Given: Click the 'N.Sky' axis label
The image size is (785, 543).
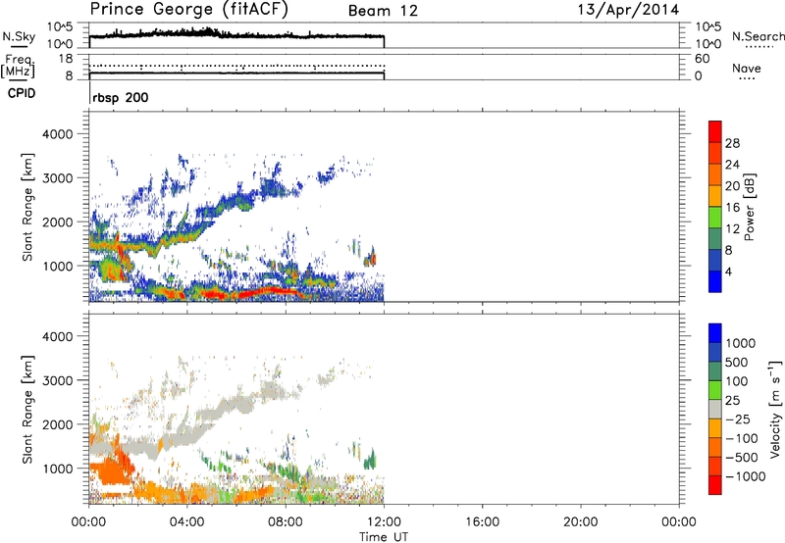Looking at the screenshot, I should pyautogui.click(x=19, y=37).
